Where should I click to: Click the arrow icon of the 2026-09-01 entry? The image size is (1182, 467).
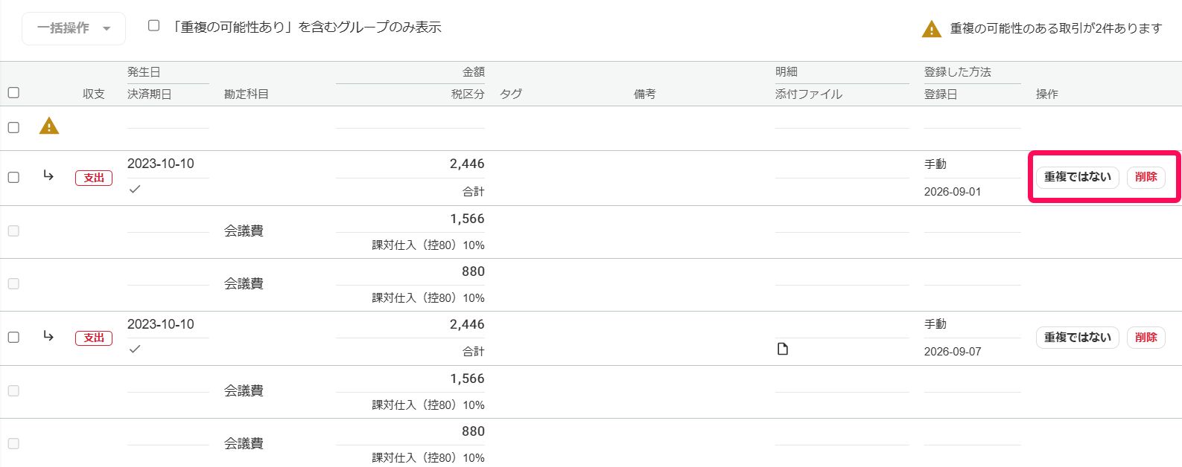click(48, 175)
